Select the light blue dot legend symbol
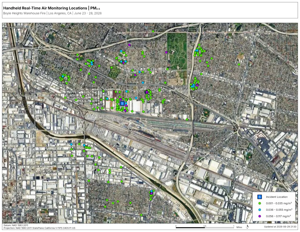 [x=259, y=210]
